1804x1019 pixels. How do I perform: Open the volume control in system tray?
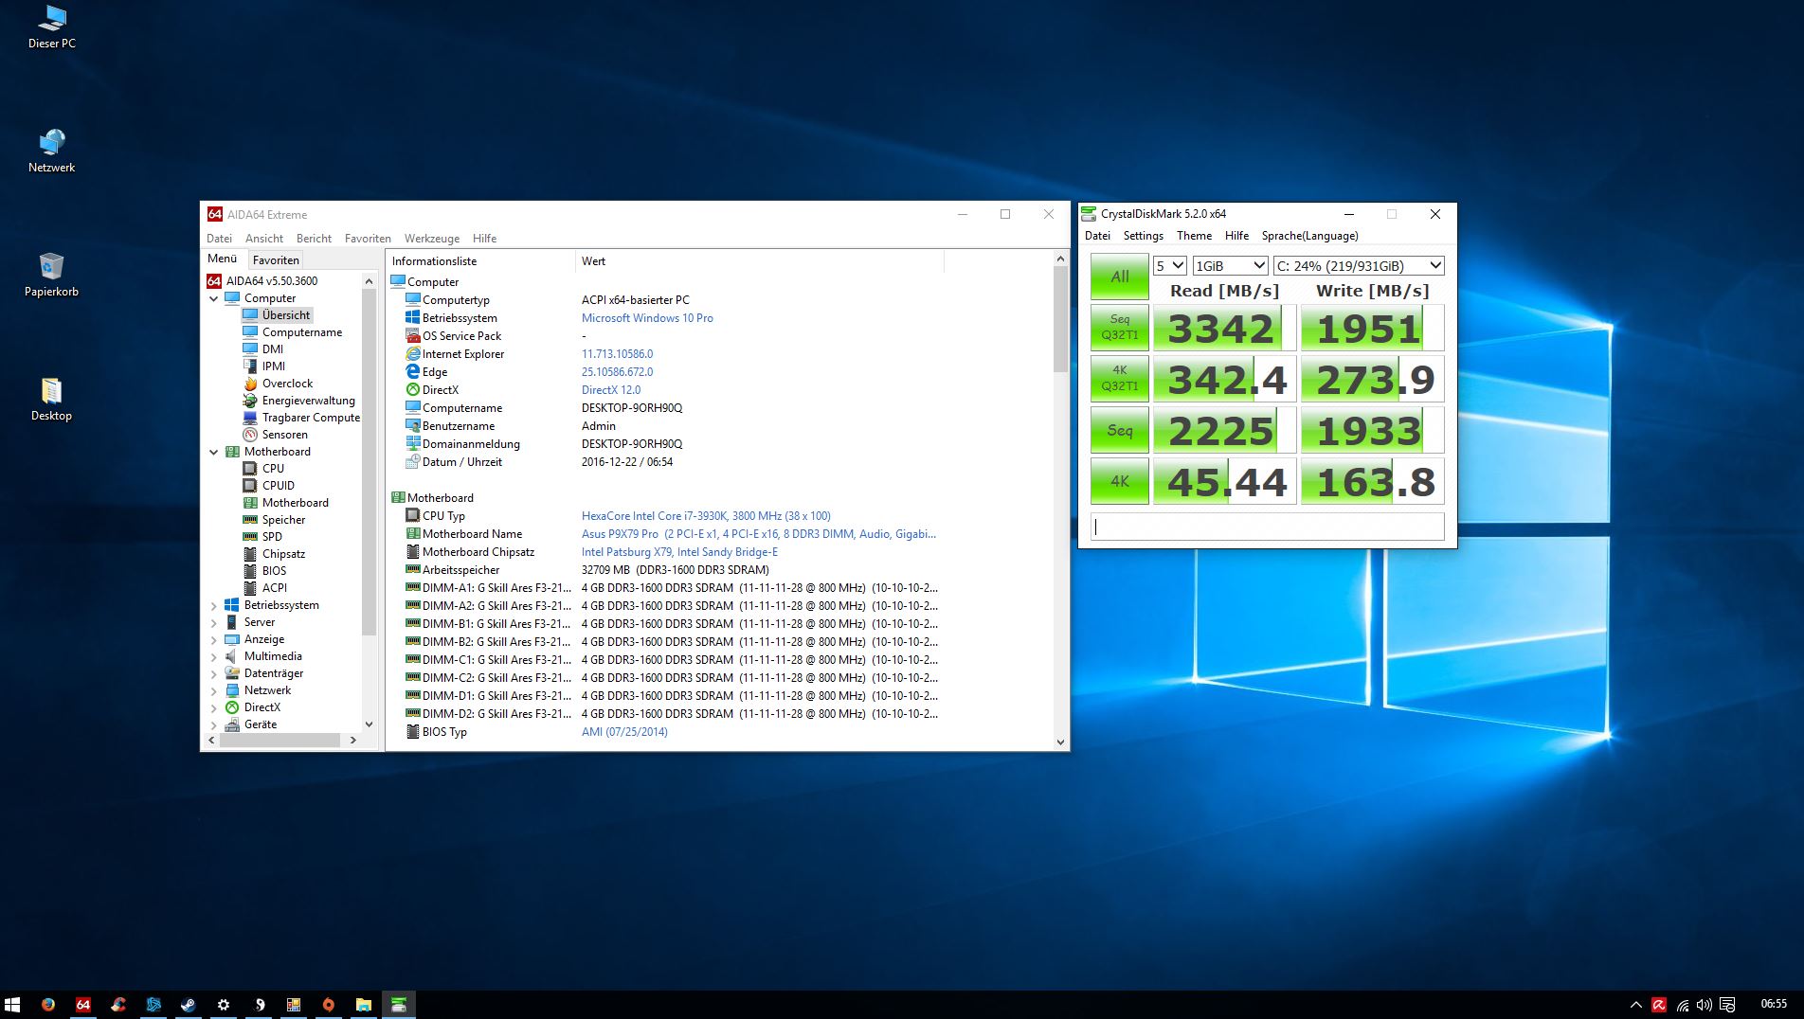pyautogui.click(x=1705, y=1005)
